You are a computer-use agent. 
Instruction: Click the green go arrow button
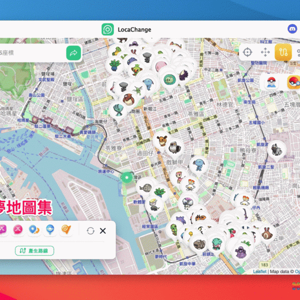tap(73, 53)
